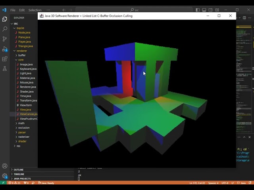Go back with the navigation arrow
Viewport: 254px width, 190px height.
pos(64,10)
